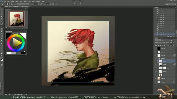Select the Clone Stamp tool

pos(2,29)
